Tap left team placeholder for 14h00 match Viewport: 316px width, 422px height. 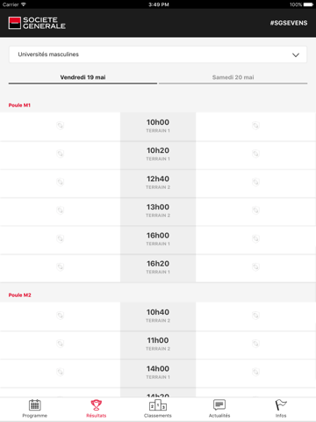coord(60,372)
